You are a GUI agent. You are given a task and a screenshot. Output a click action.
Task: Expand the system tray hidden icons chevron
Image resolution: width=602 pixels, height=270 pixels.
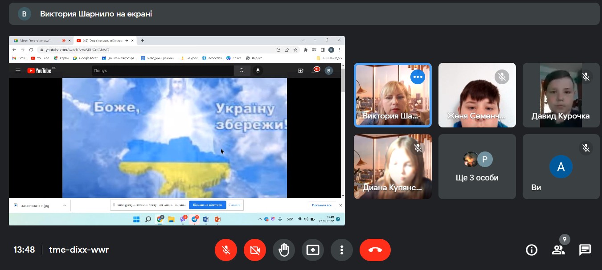point(260,219)
